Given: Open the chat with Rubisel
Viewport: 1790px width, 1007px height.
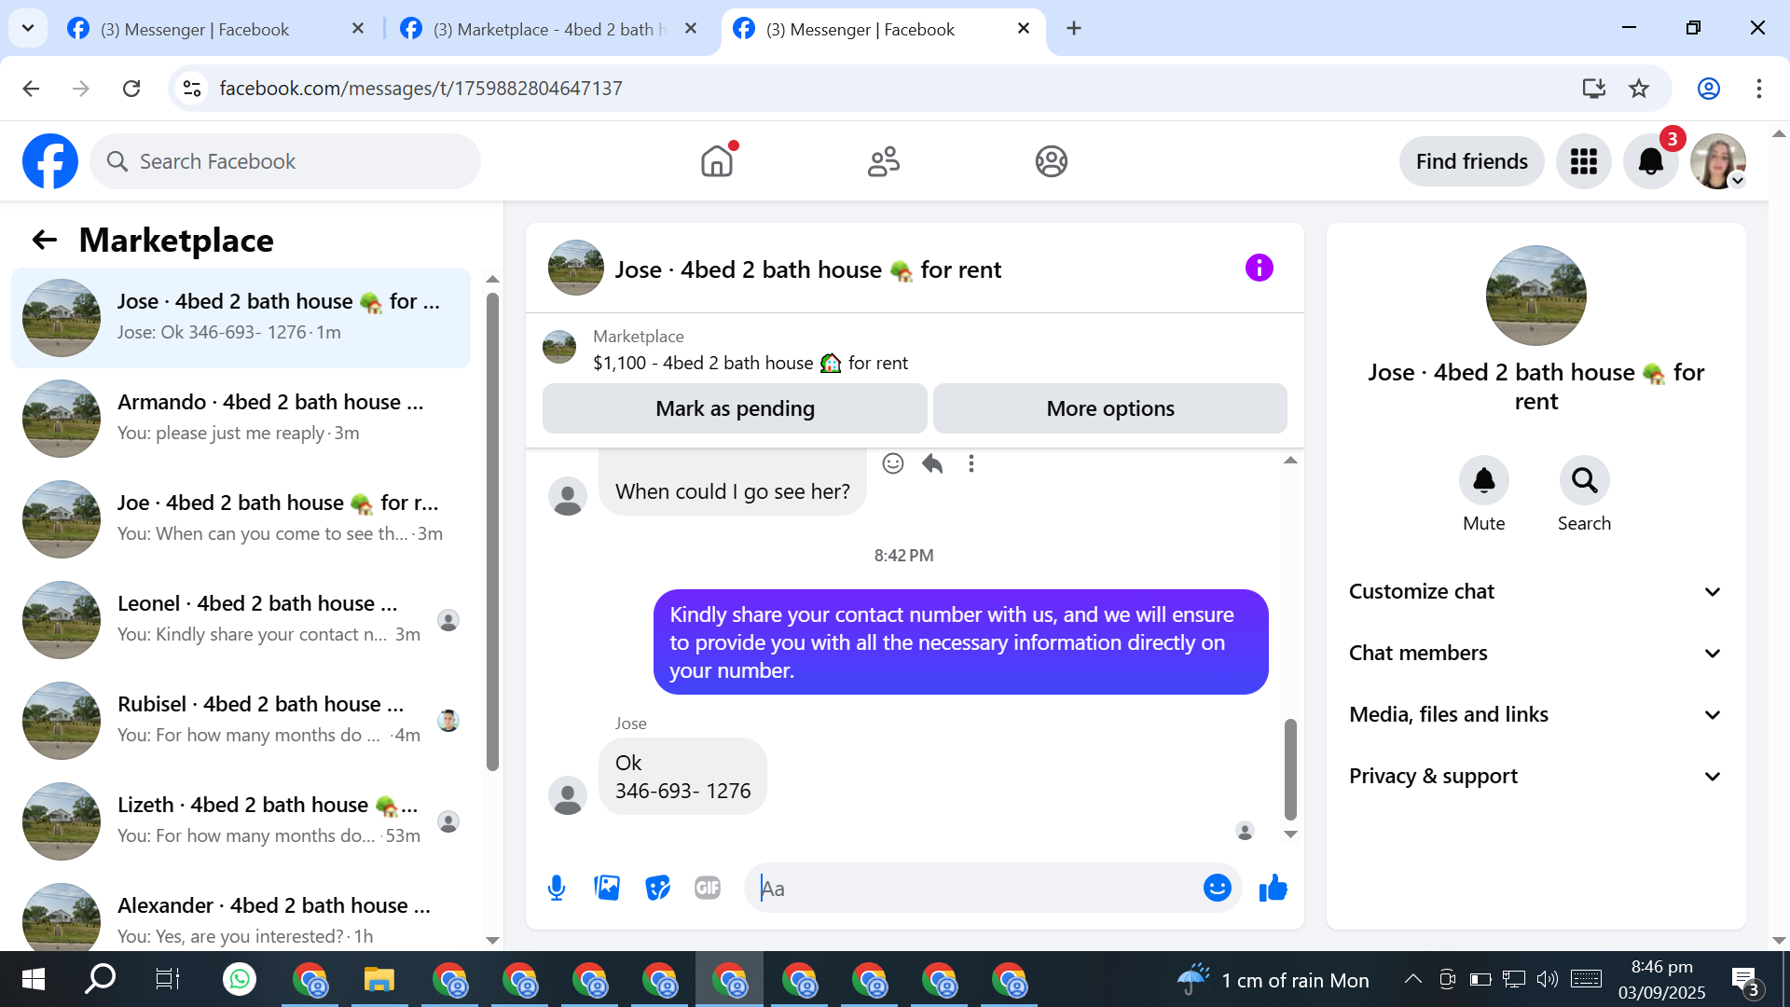Looking at the screenshot, I should (x=241, y=721).
